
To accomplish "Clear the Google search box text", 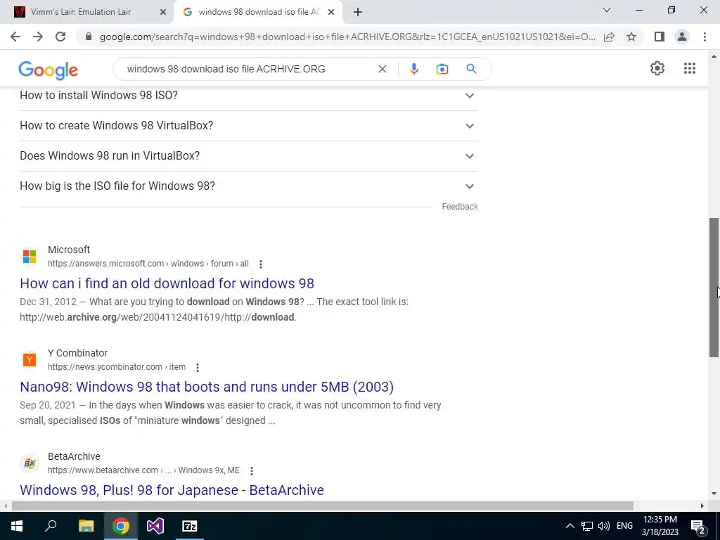I will tap(382, 69).
